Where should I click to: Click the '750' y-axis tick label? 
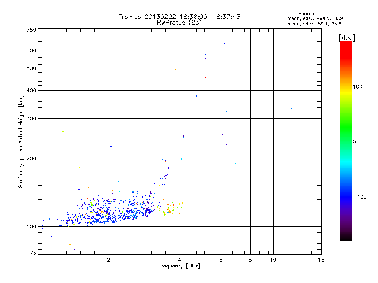(31, 30)
